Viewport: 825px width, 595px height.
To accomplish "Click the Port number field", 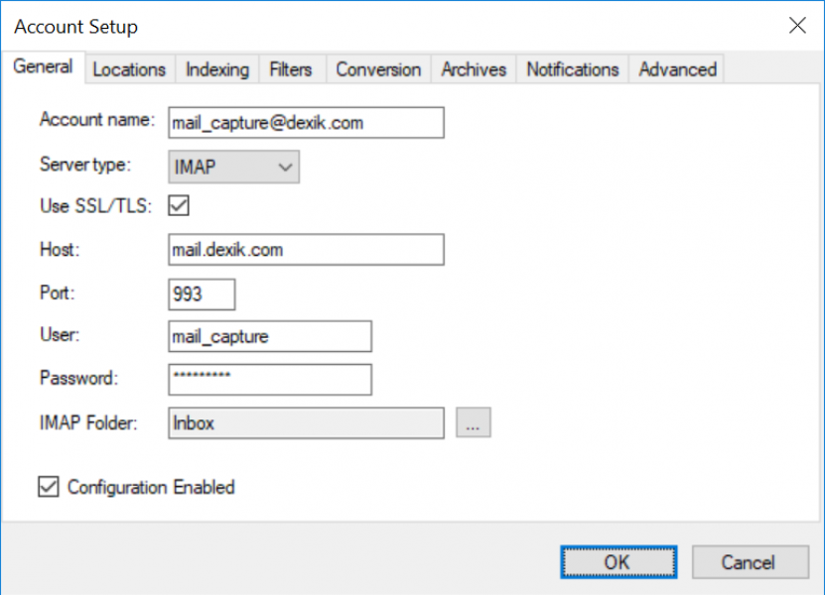I will [x=203, y=295].
